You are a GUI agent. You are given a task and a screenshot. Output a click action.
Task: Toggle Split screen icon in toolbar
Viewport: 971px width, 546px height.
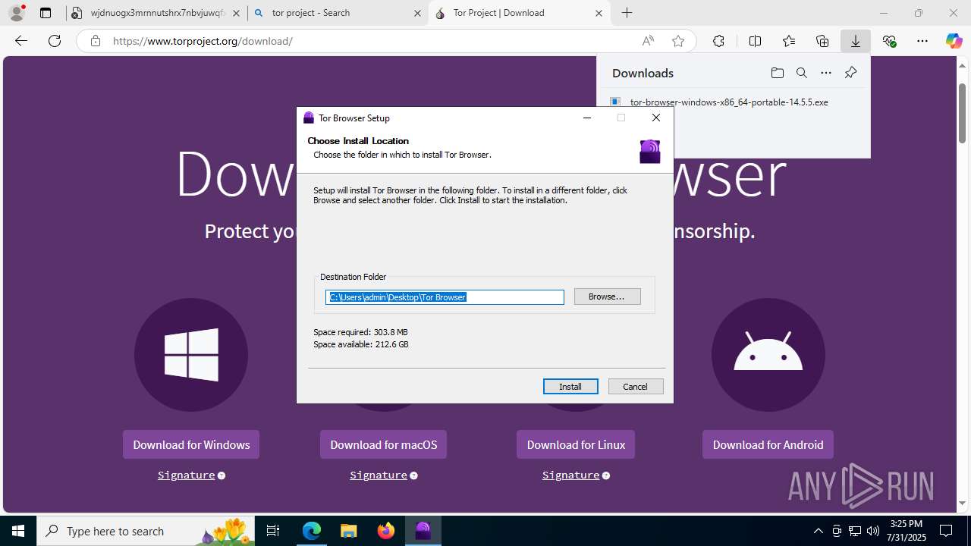point(755,41)
